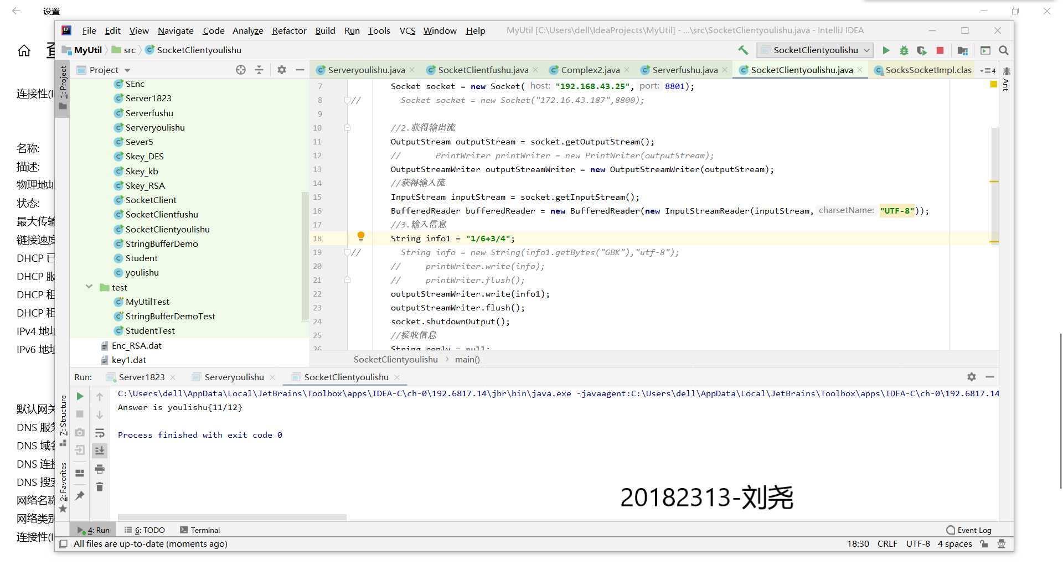Viewport: 1063px width, 570px height.
Task: Open Search Everywhere magnifier icon
Action: (x=1004, y=50)
